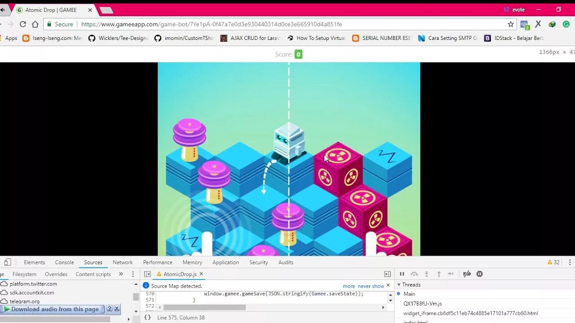Close the AtomicDrop.js file tab
The image size is (575, 323).
(201, 274)
